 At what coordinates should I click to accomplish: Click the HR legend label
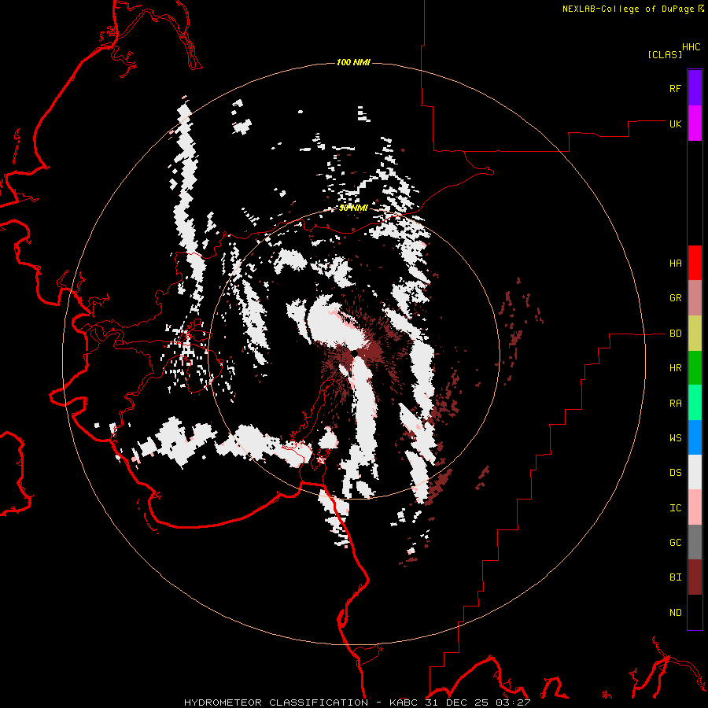pyautogui.click(x=675, y=368)
